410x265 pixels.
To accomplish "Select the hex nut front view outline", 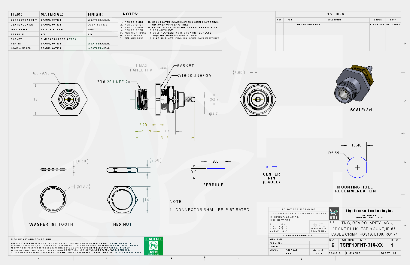I will coord(123,199).
